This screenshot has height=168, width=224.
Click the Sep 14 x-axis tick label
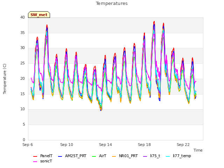coord(105,145)
